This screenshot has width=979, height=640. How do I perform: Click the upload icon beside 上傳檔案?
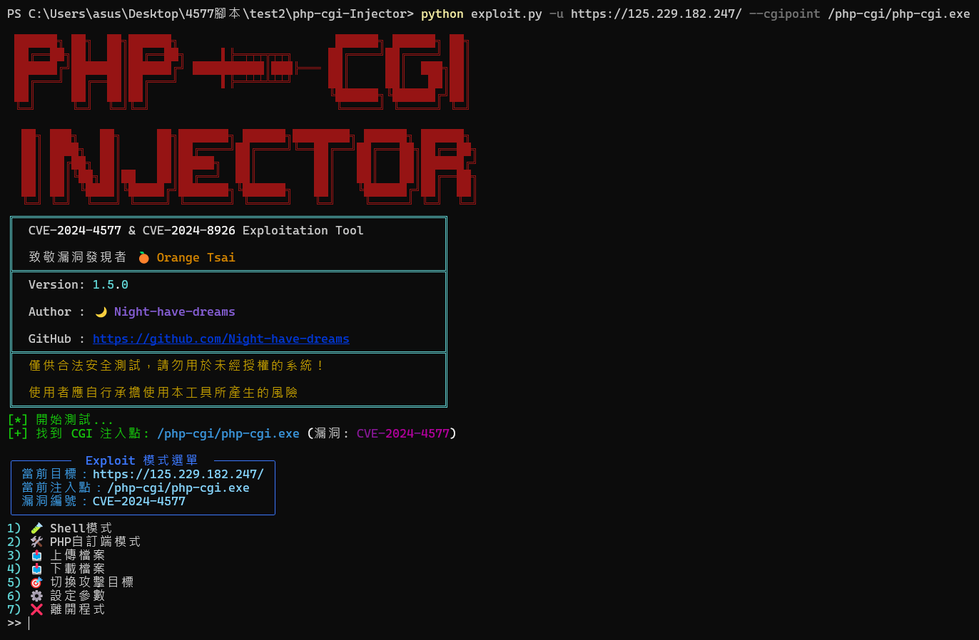tap(36, 555)
